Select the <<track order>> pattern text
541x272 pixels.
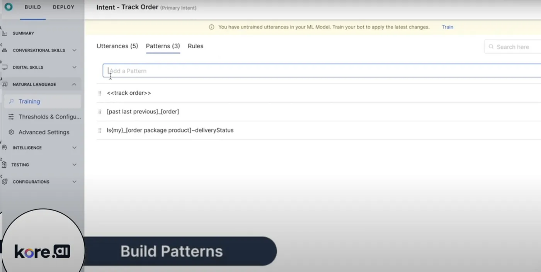click(129, 93)
